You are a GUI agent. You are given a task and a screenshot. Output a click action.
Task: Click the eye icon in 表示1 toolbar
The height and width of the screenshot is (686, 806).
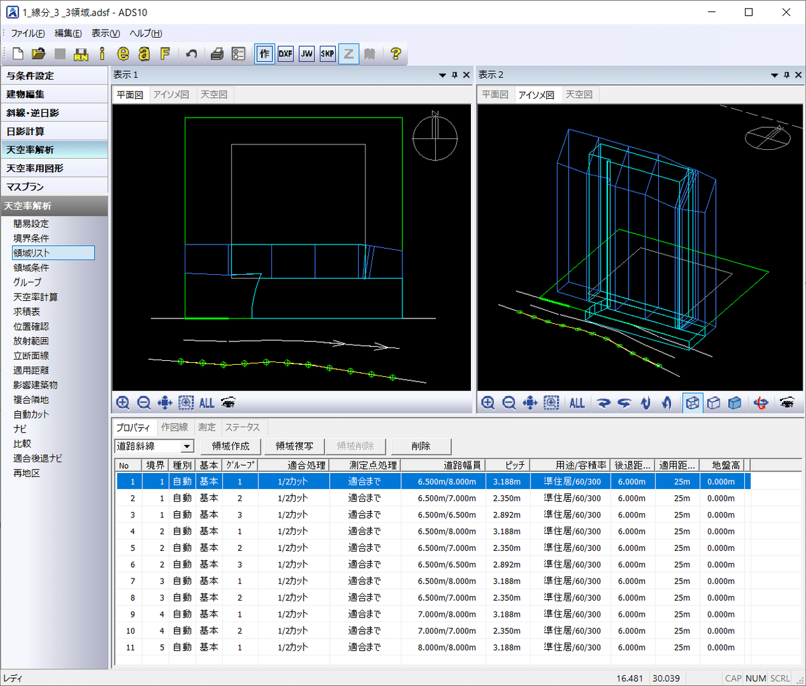(x=228, y=402)
